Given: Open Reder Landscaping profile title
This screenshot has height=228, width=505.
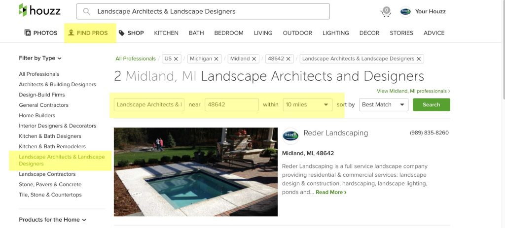Looking at the screenshot, I should 335,133.
